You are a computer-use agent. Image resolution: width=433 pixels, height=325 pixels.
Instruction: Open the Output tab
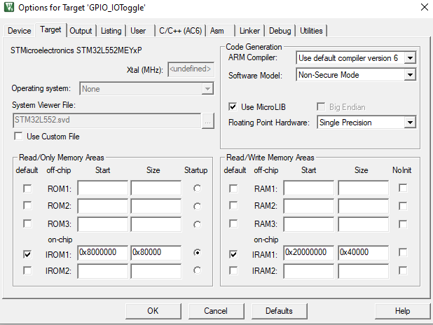[81, 31]
